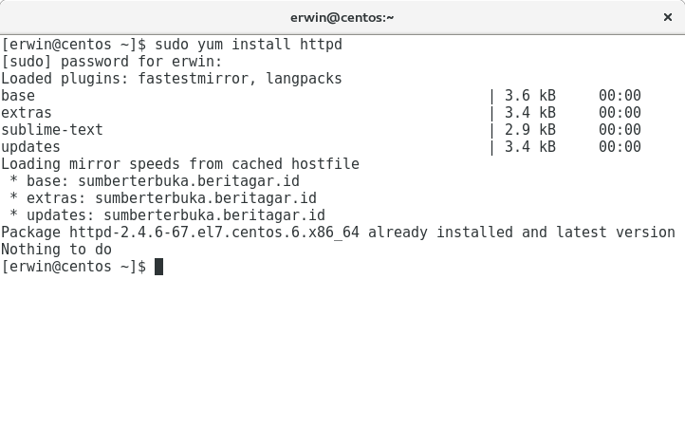Click the '* base: sumberterbuka.beritagar.id' line
The height and width of the screenshot is (447, 685).
pos(155,181)
